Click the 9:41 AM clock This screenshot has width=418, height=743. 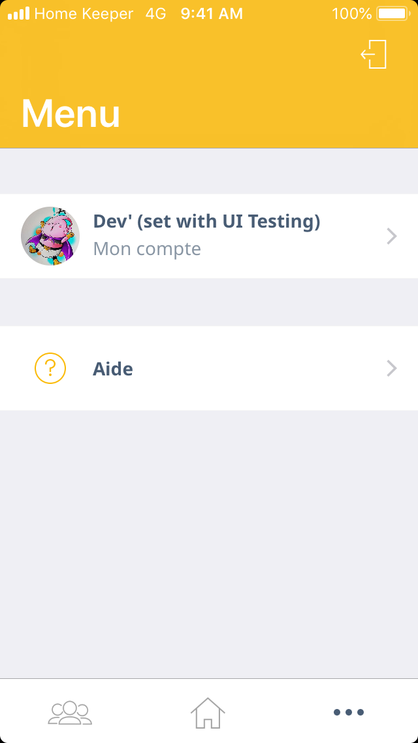click(212, 13)
